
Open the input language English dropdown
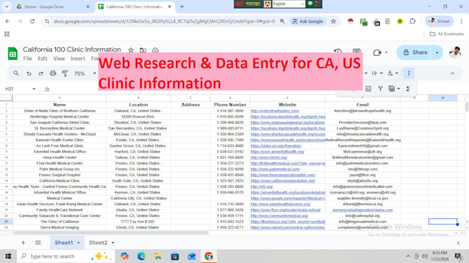pyautogui.click(x=288, y=4)
